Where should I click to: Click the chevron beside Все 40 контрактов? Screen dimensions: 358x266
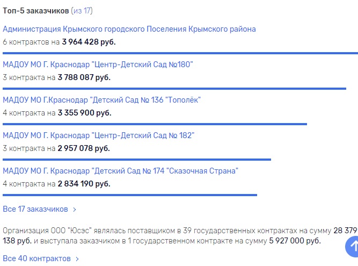tap(77, 259)
